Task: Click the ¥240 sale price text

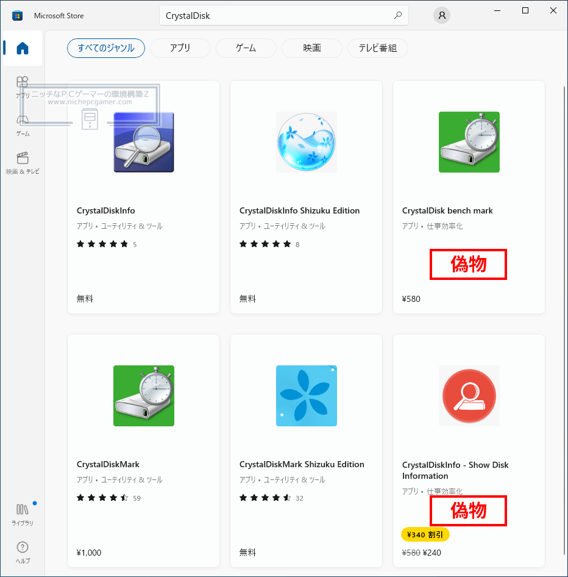Action: point(432,553)
